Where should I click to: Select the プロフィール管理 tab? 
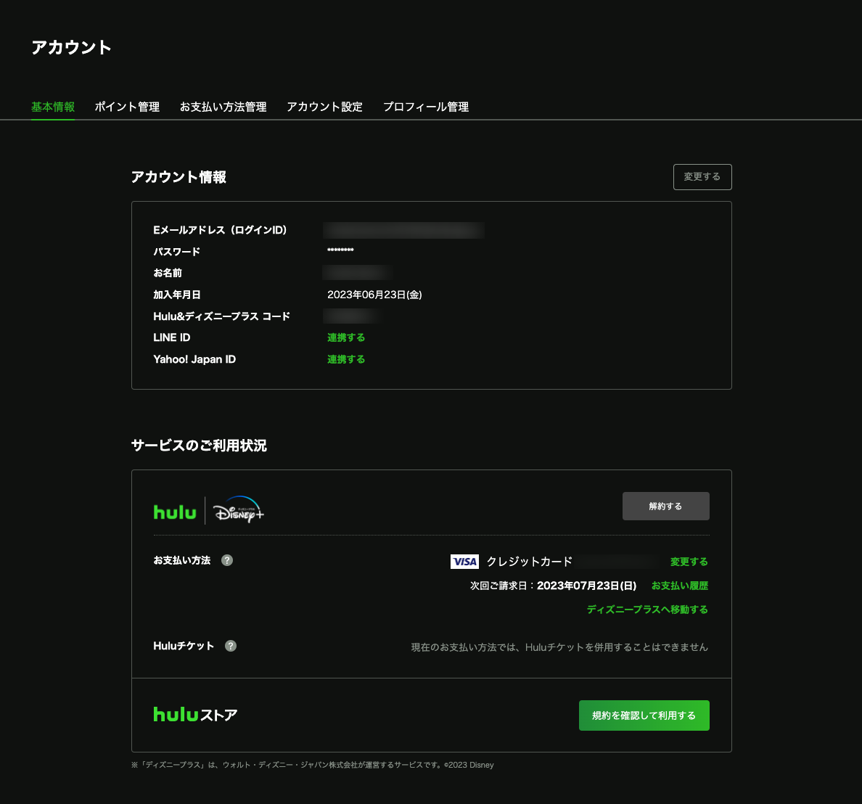426,107
